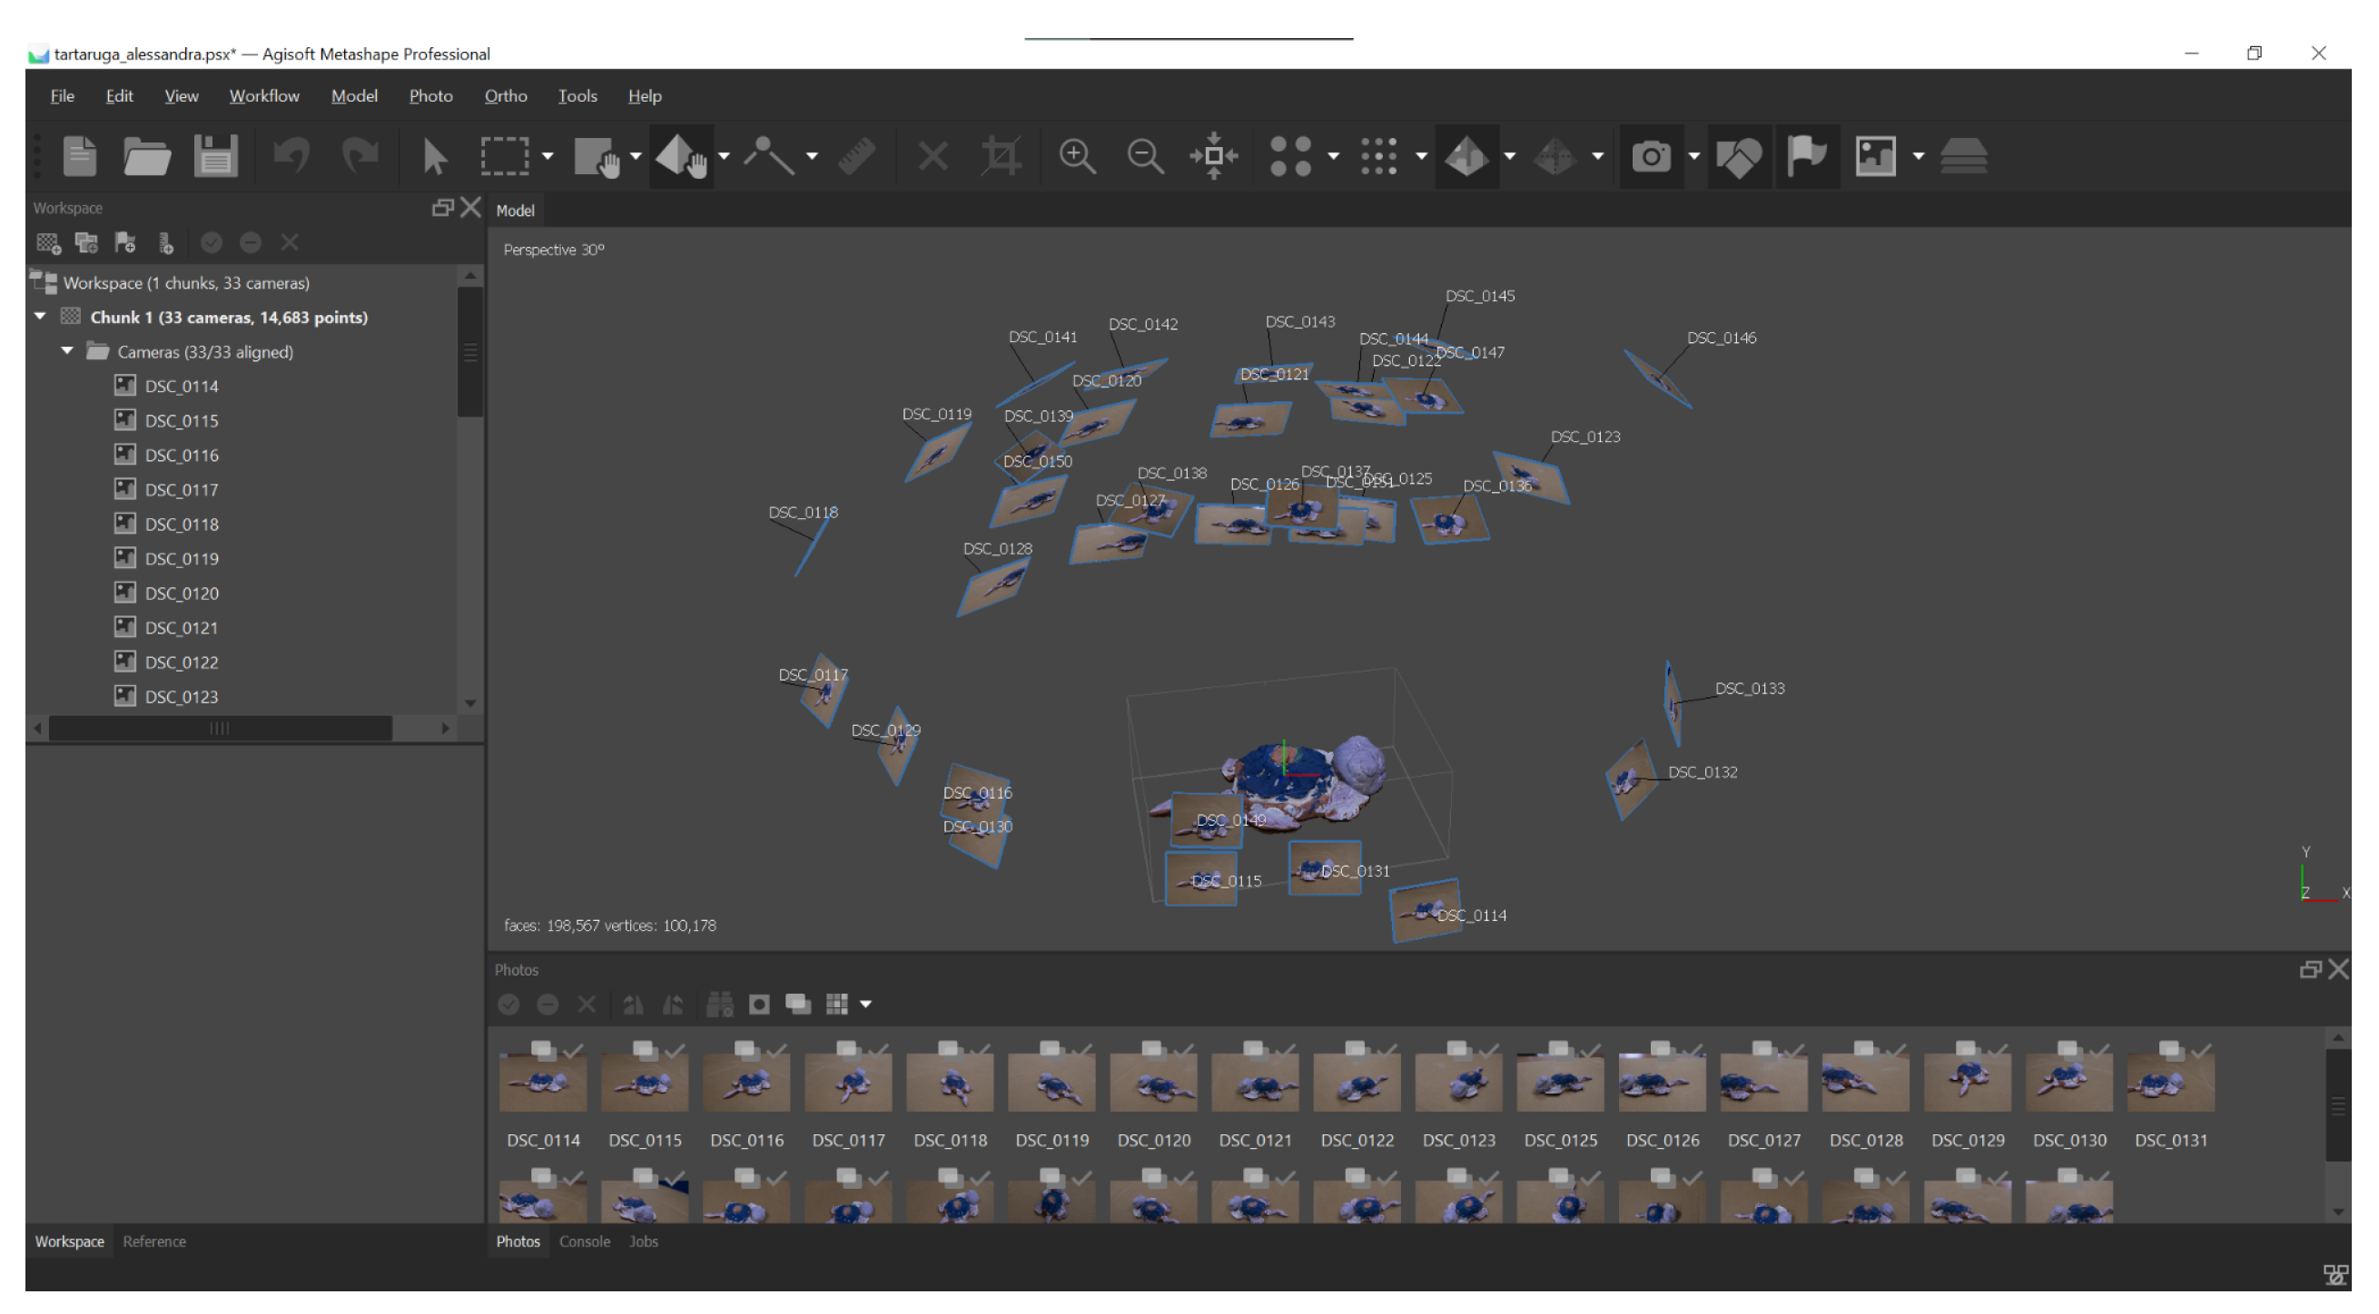Click the Save project toolbar icon
This screenshot has height=1314, width=2379.
coord(215,156)
